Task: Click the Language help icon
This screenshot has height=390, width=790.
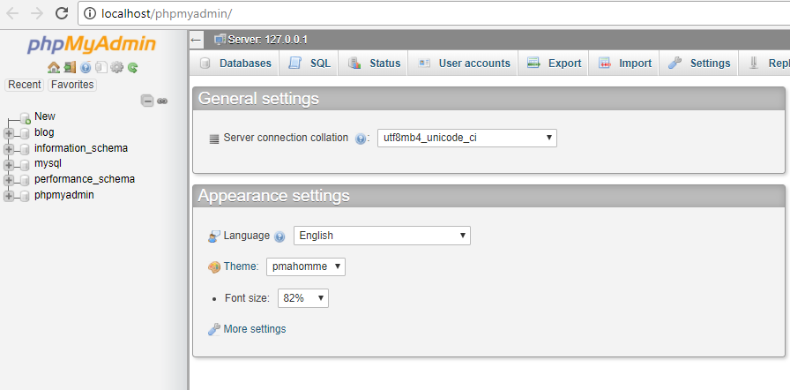Action: click(x=280, y=236)
